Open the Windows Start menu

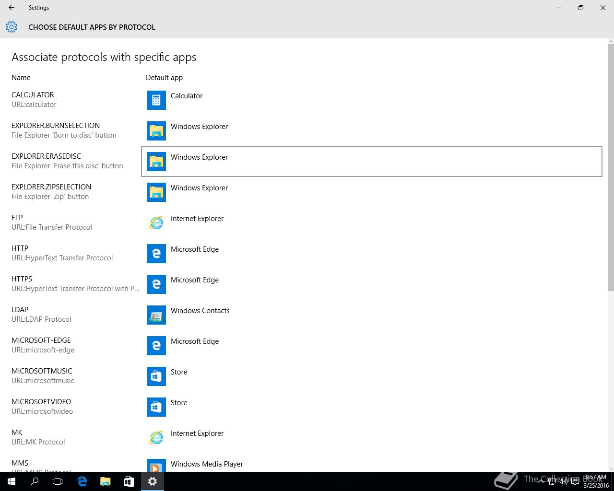pyautogui.click(x=12, y=481)
